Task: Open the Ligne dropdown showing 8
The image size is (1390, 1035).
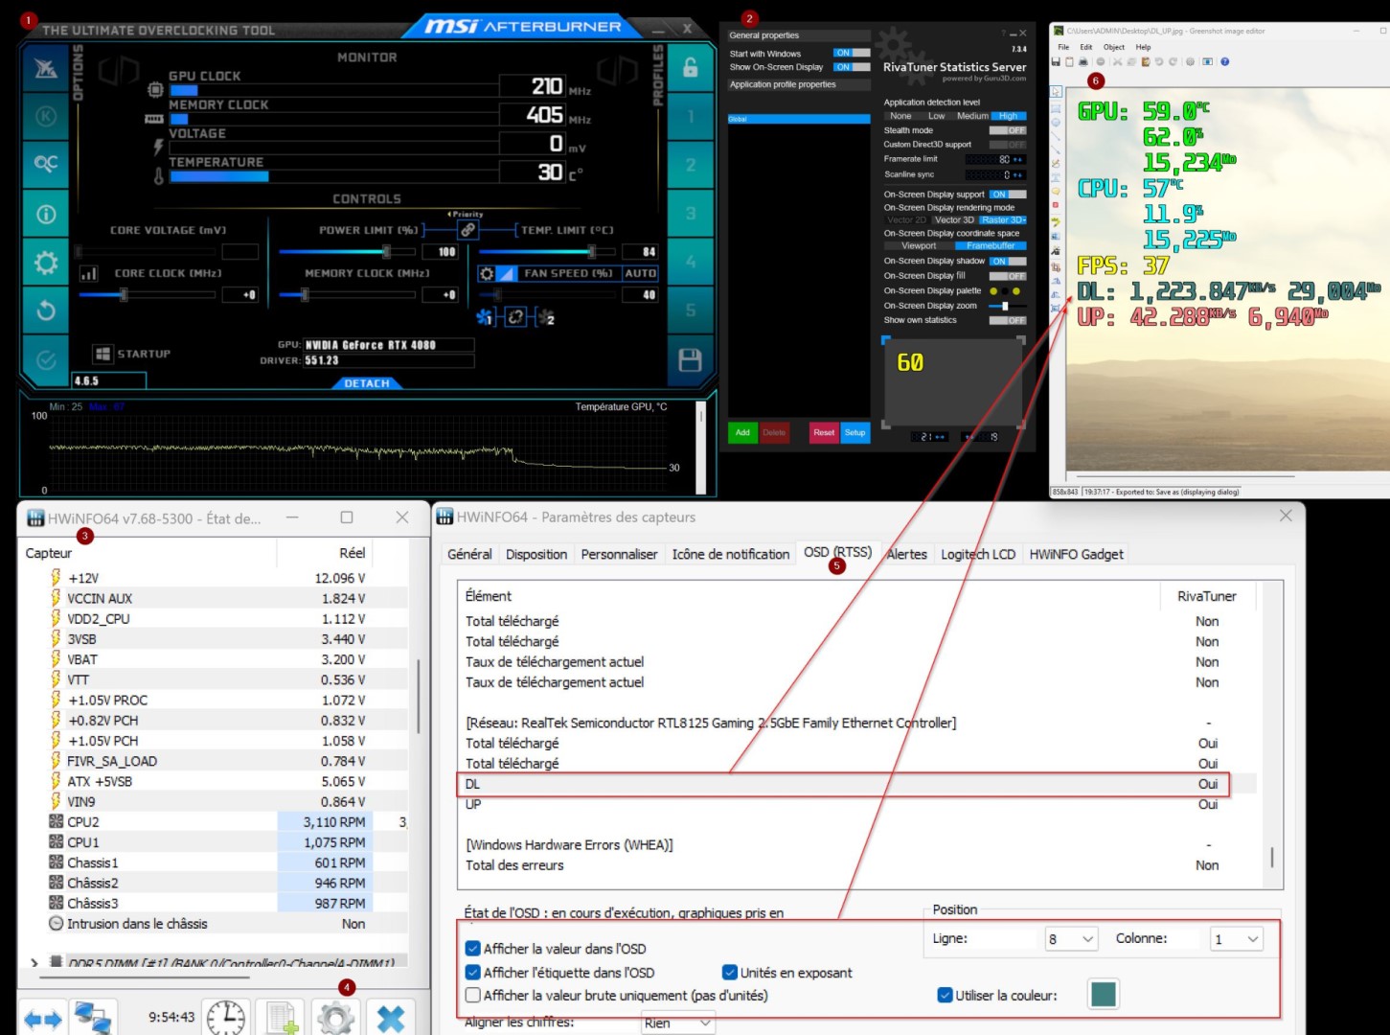Action: click(x=1071, y=939)
